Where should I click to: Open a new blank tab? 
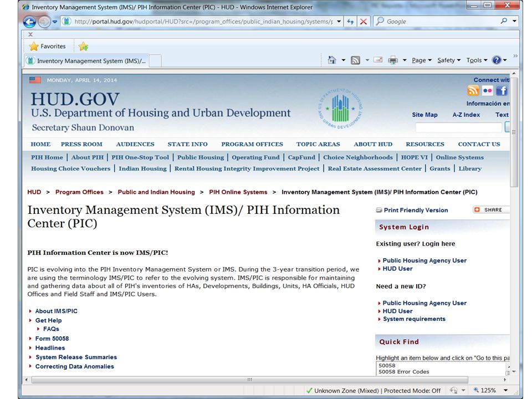[x=155, y=61]
